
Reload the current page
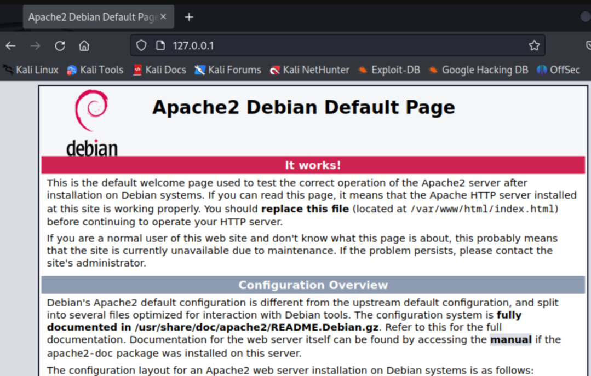[x=60, y=46]
